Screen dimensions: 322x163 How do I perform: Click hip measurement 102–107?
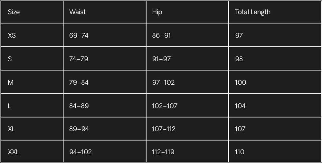tap(165, 106)
